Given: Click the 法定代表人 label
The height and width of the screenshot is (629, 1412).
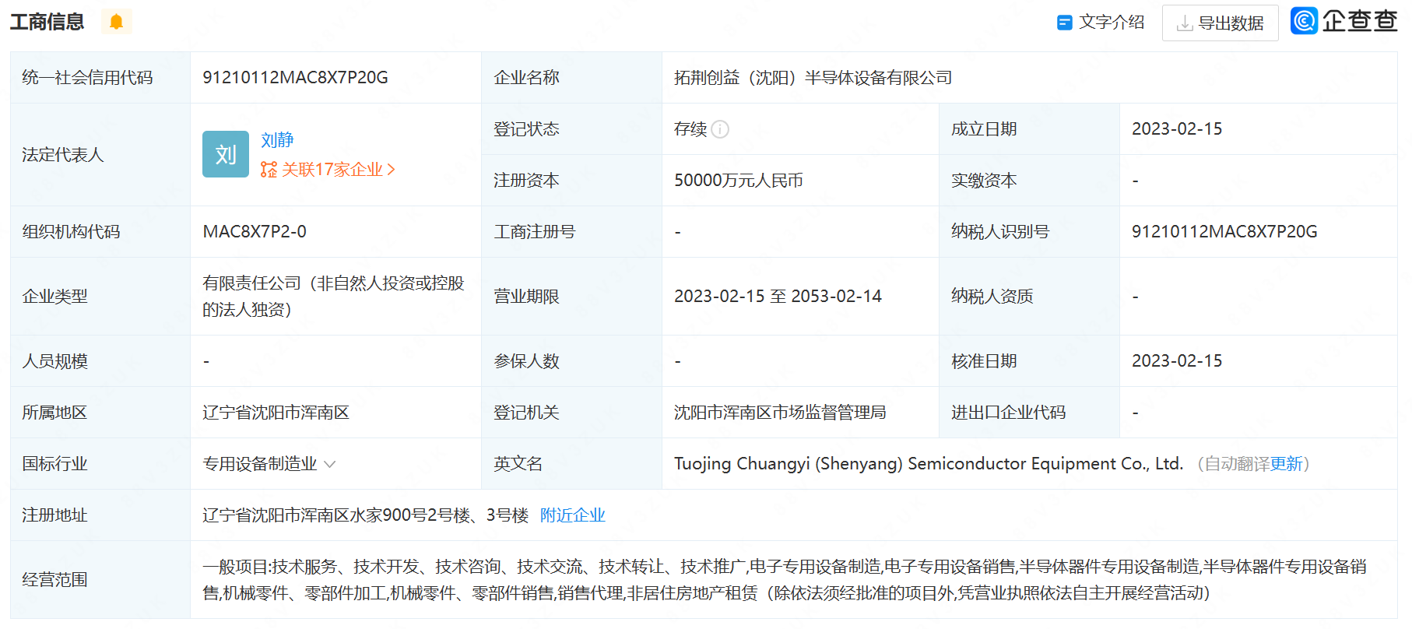Looking at the screenshot, I should tap(62, 155).
